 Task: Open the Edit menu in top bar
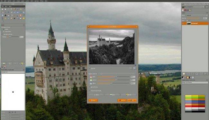tap(5, 1)
